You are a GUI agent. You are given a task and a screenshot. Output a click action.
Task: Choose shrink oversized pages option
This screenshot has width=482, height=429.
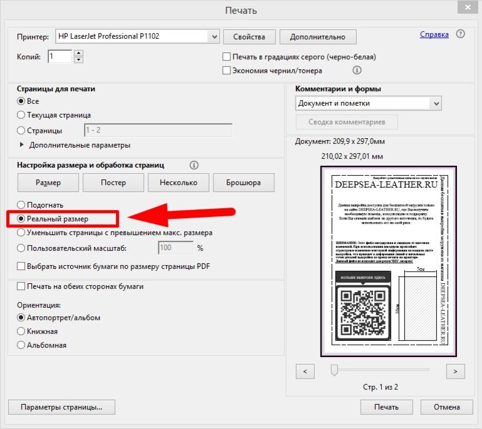point(21,233)
